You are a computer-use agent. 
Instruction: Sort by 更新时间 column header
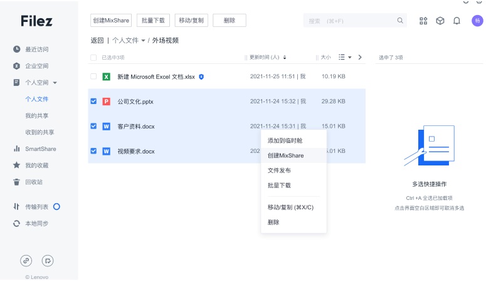click(268, 58)
